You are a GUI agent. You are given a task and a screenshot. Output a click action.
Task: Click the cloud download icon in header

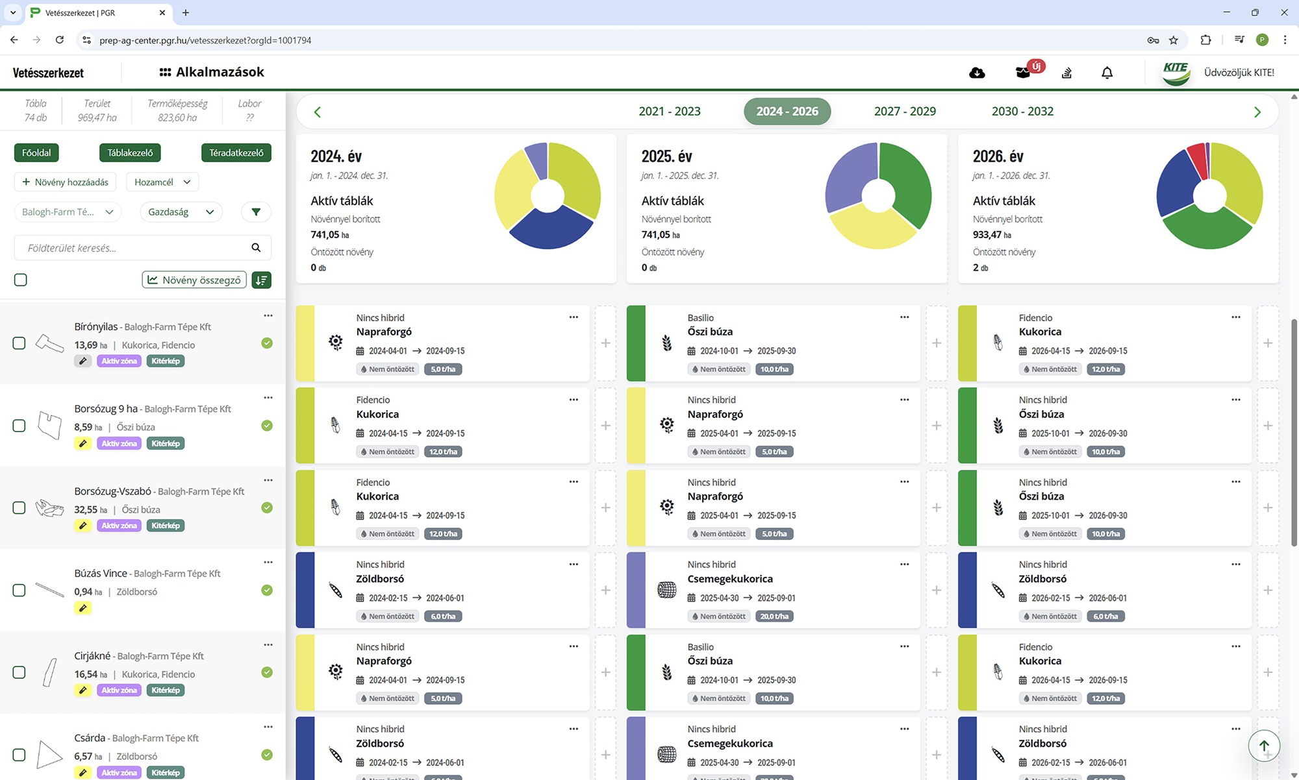[x=977, y=73]
